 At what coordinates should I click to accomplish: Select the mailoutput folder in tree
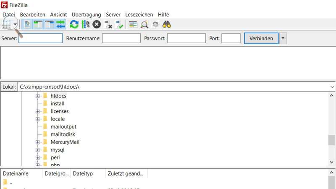[x=63, y=127]
